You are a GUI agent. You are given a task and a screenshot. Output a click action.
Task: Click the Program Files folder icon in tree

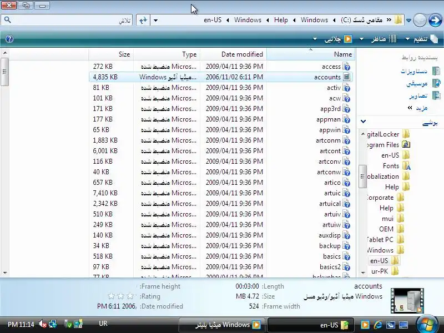click(406, 145)
